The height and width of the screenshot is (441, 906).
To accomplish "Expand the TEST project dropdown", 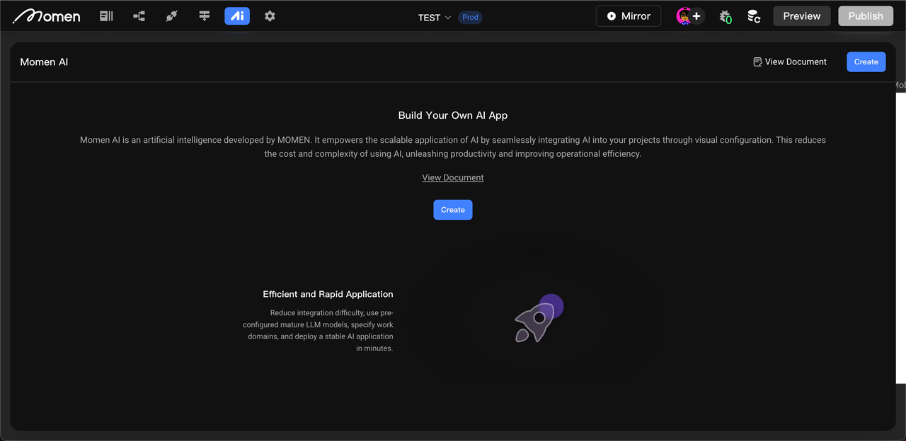I will tap(435, 17).
